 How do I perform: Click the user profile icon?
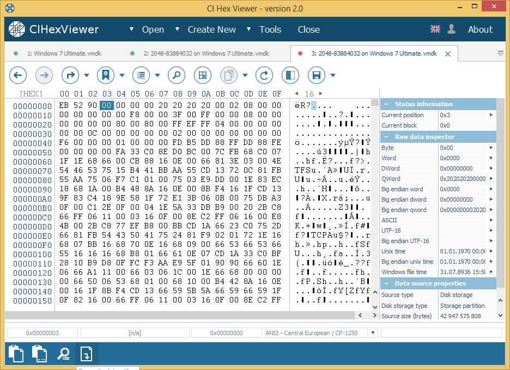[x=451, y=29]
